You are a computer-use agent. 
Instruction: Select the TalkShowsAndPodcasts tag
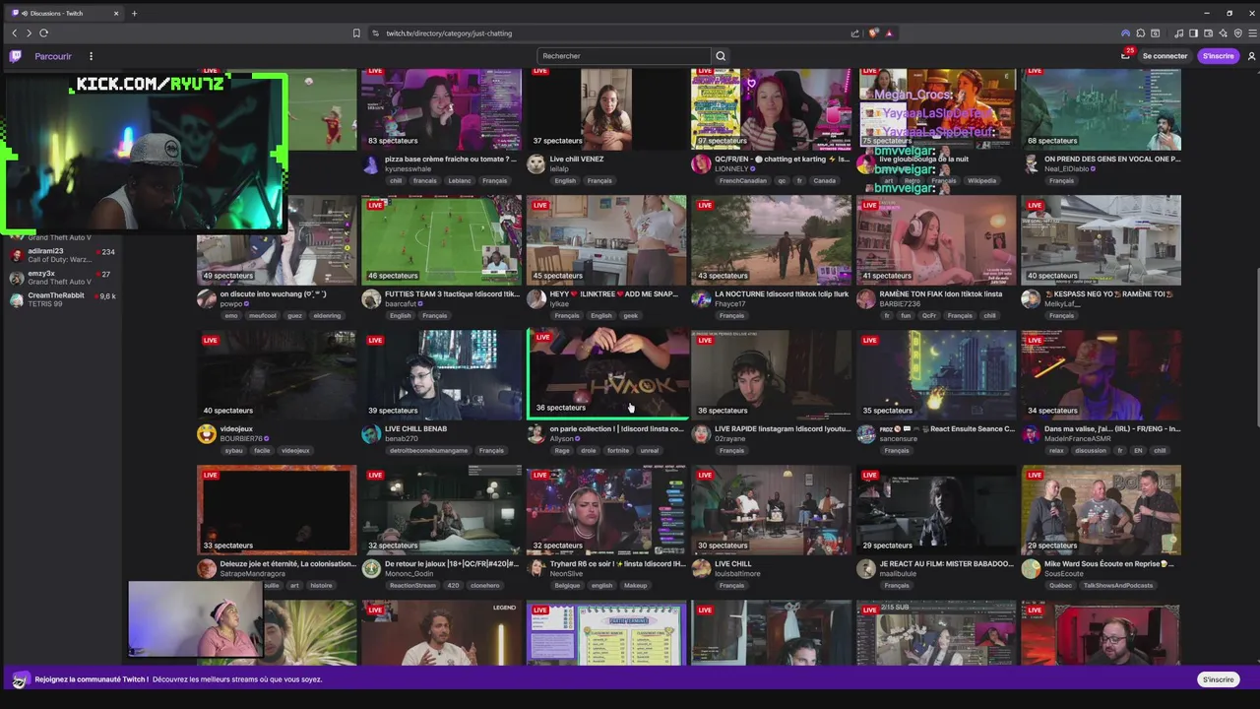click(x=1117, y=586)
